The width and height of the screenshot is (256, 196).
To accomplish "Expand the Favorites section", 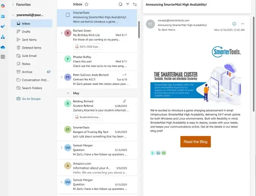I will pyautogui.click(x=13, y=5).
